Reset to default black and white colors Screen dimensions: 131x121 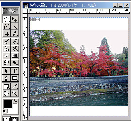pos(5,111)
